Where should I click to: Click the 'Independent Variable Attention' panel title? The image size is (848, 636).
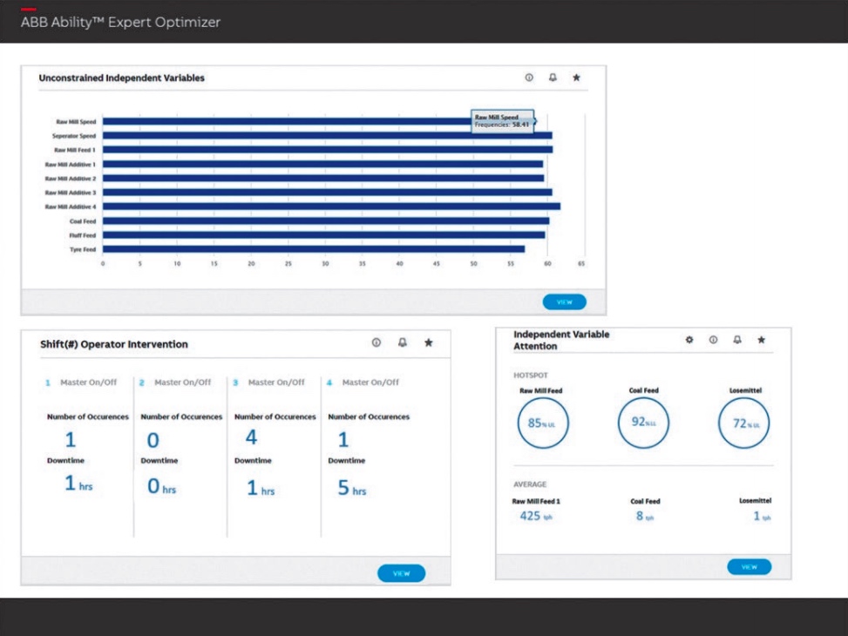(561, 340)
